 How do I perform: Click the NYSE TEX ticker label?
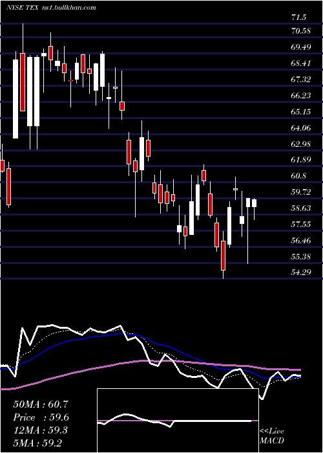point(23,8)
